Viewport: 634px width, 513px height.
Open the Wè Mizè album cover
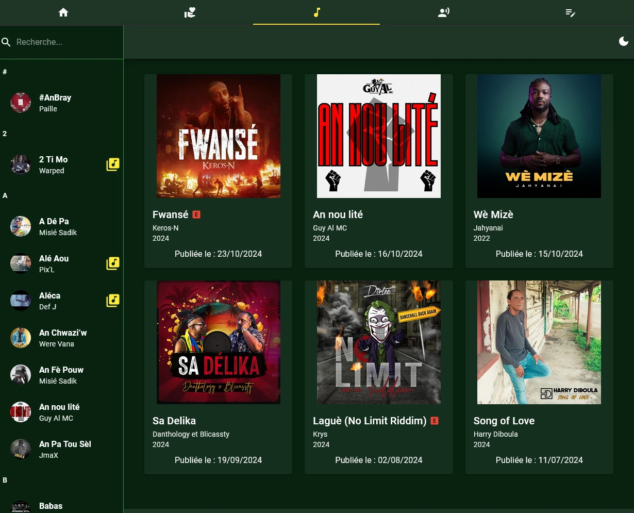coord(539,136)
